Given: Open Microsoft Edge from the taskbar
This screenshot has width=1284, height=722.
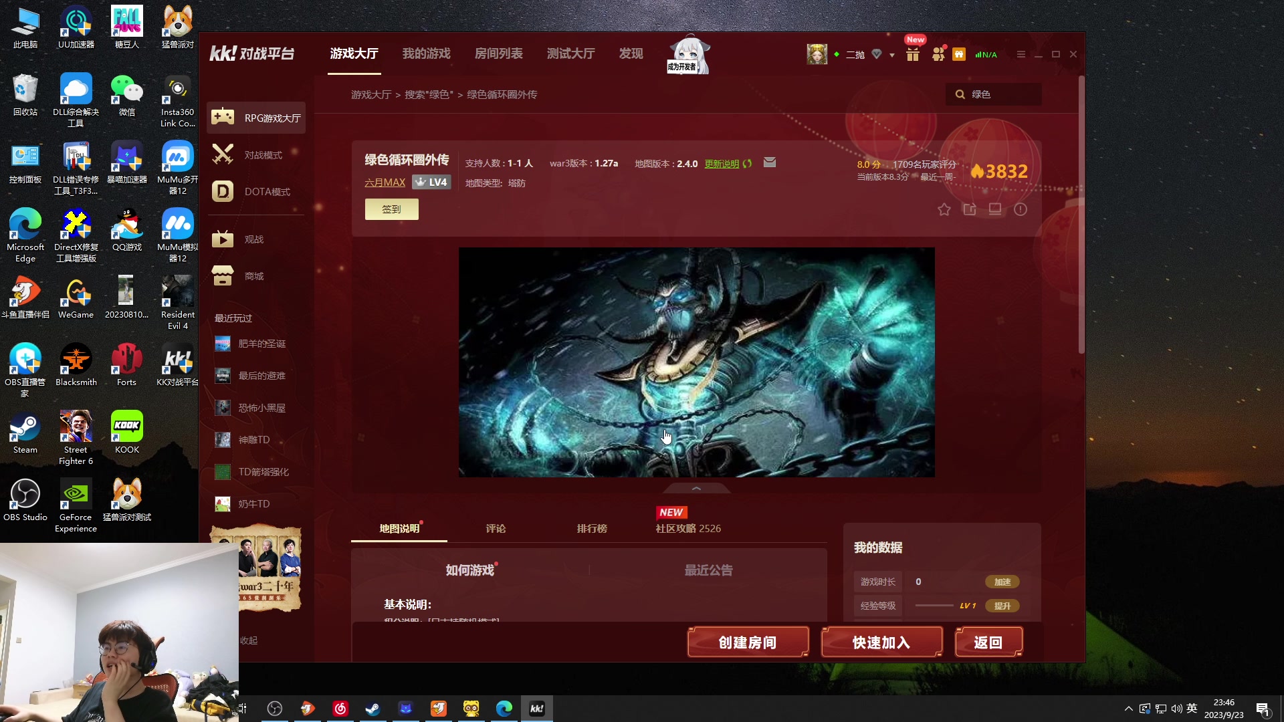Looking at the screenshot, I should (x=504, y=709).
